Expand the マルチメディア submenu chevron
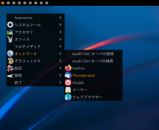 coord(60,47)
